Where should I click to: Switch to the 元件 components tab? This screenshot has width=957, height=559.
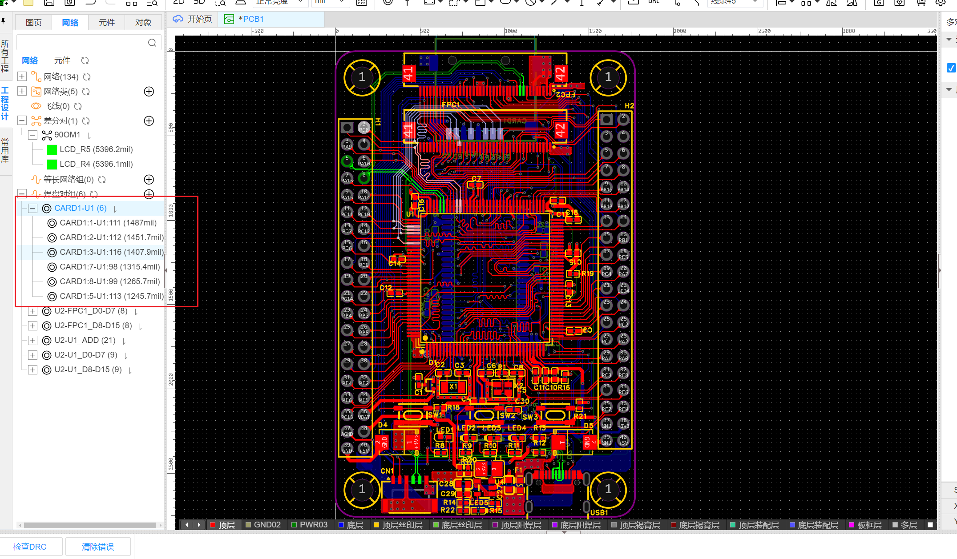[106, 22]
